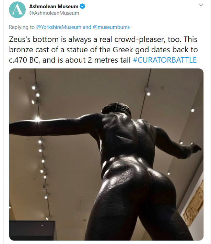Click the bright spotlight glare above the arm
211x244 pixels.
[x=37, y=119]
